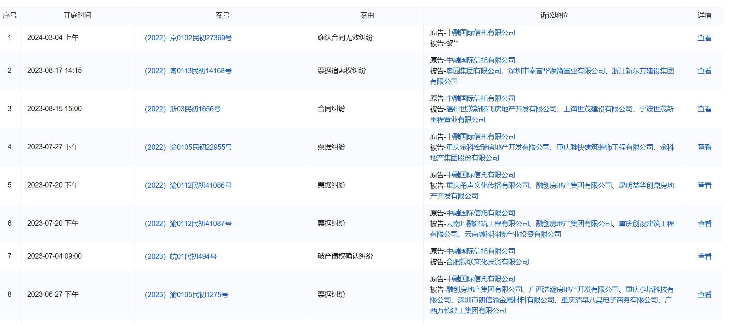View 查看 details for the 破产债权确认纠纷 row
Viewport: 734px width, 324px height.
(704, 256)
